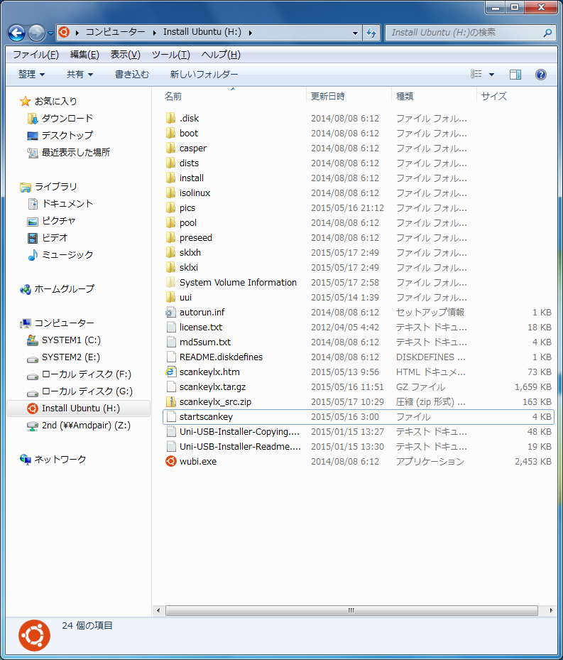Select the startscankey file icon
The width and height of the screenshot is (563, 660).
(170, 417)
